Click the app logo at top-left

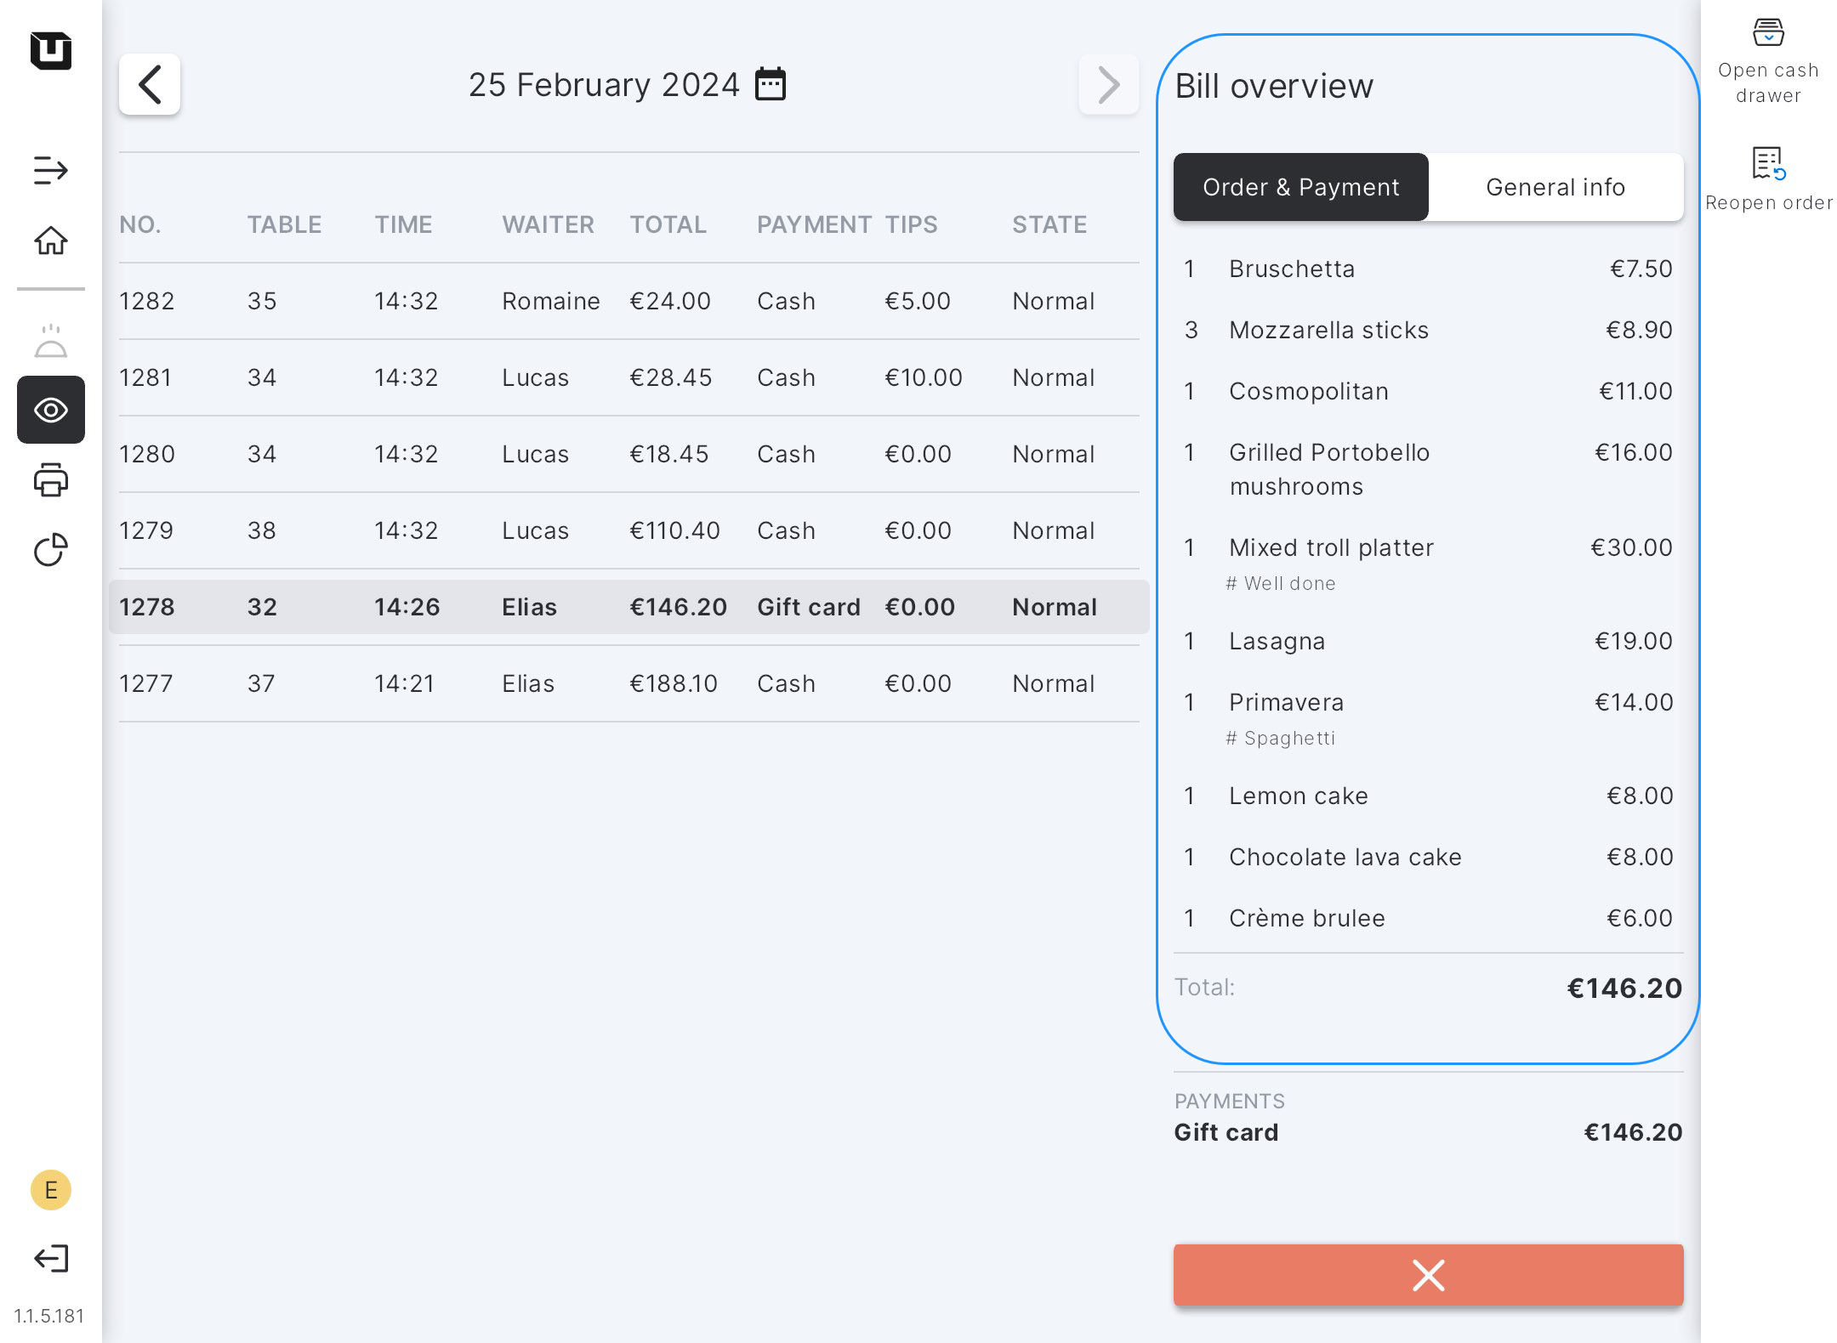51,51
